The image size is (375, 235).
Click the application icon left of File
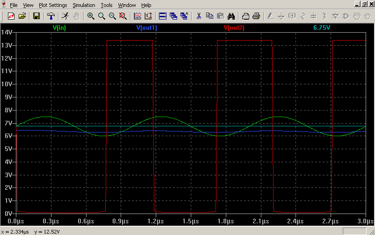click(4, 4)
